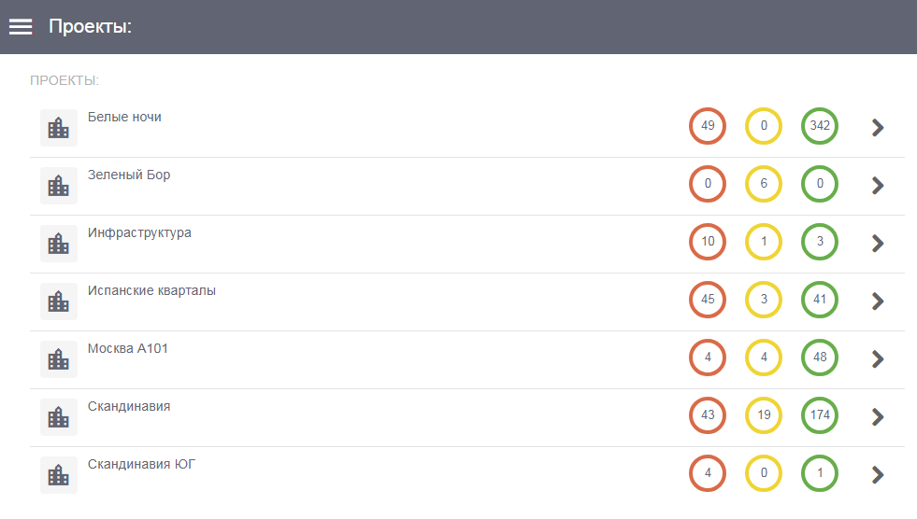
Task: Click the green circle showing 342
Action: 820,126
